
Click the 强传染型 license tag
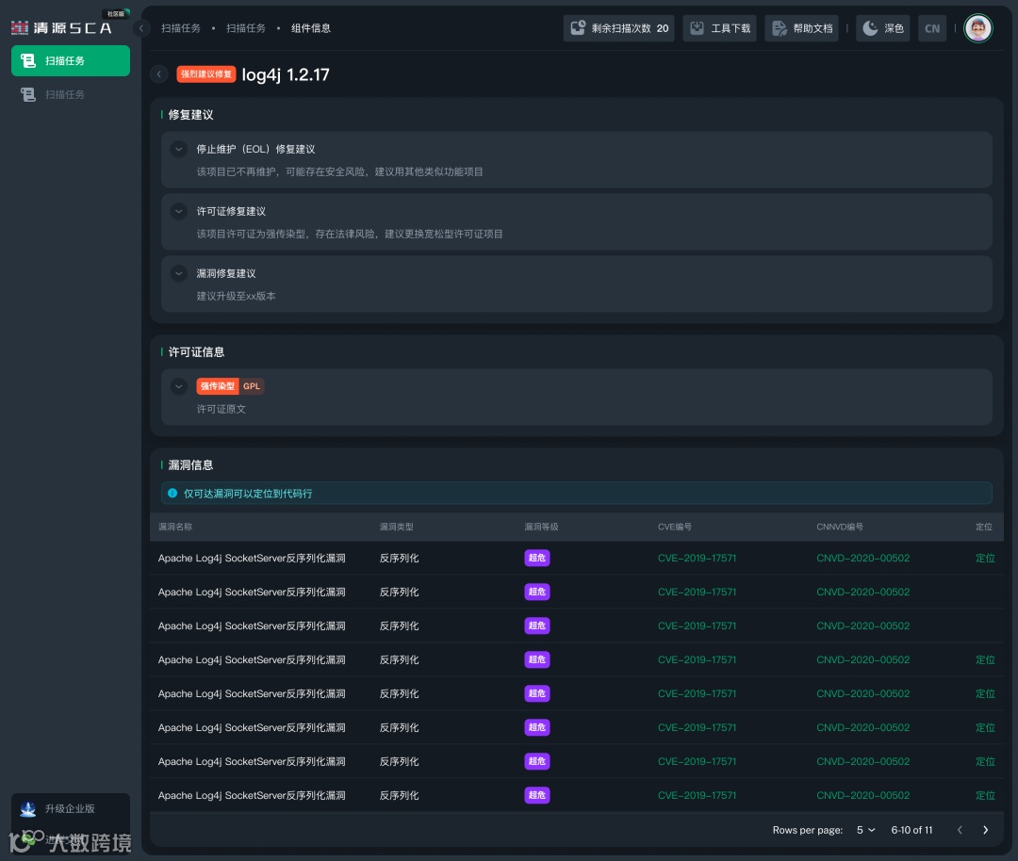218,386
